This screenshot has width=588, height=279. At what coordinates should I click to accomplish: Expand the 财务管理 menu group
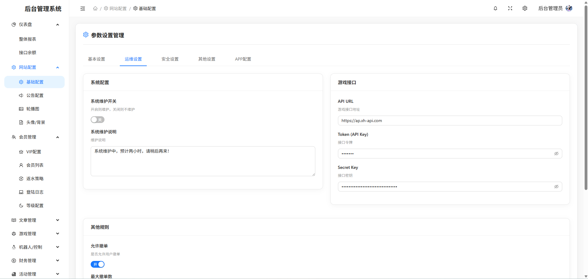point(58,261)
